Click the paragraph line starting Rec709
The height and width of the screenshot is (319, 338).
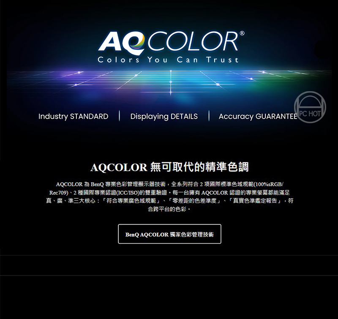[x=170, y=192]
